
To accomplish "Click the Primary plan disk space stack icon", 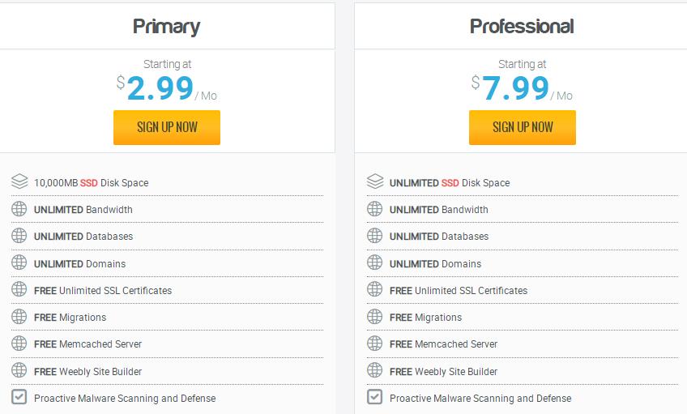I will 19,181.
